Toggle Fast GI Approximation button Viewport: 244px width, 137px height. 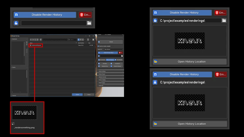pyautogui.click(x=110, y=60)
